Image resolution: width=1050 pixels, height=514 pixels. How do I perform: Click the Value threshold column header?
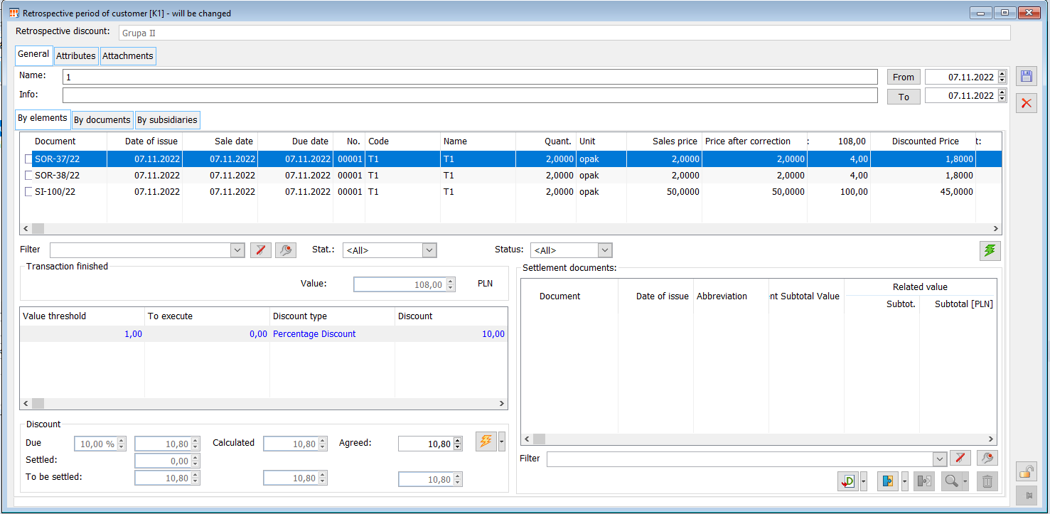point(82,316)
